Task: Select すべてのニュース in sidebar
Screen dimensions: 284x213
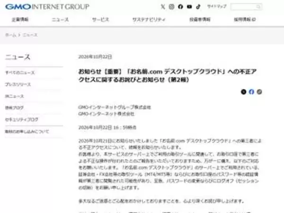Action: click(x=20, y=72)
